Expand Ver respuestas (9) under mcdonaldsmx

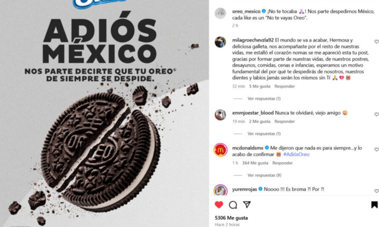pos(264,175)
